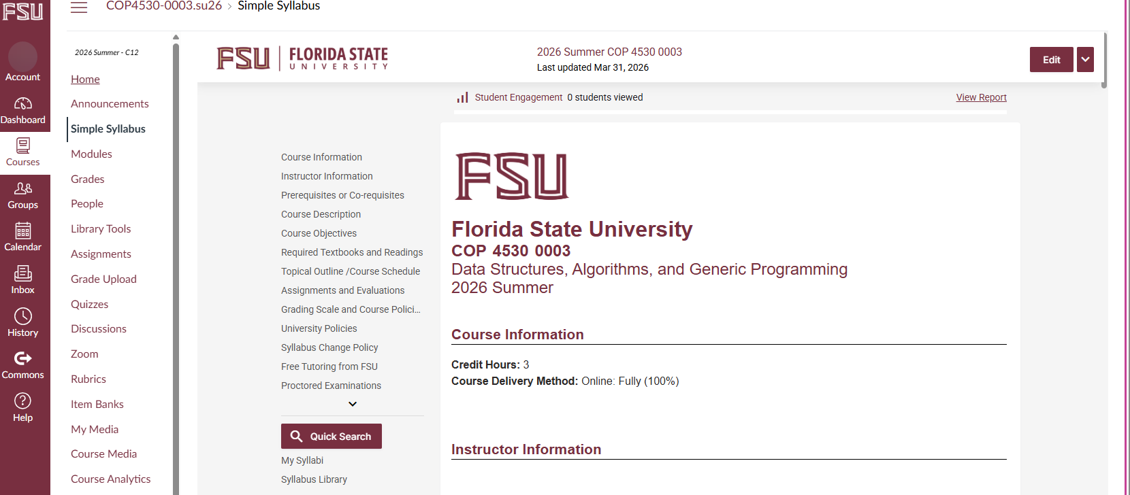Click the syllabus page scrollbar thumb
Viewport: 1130px width, 495px height.
(x=1104, y=60)
